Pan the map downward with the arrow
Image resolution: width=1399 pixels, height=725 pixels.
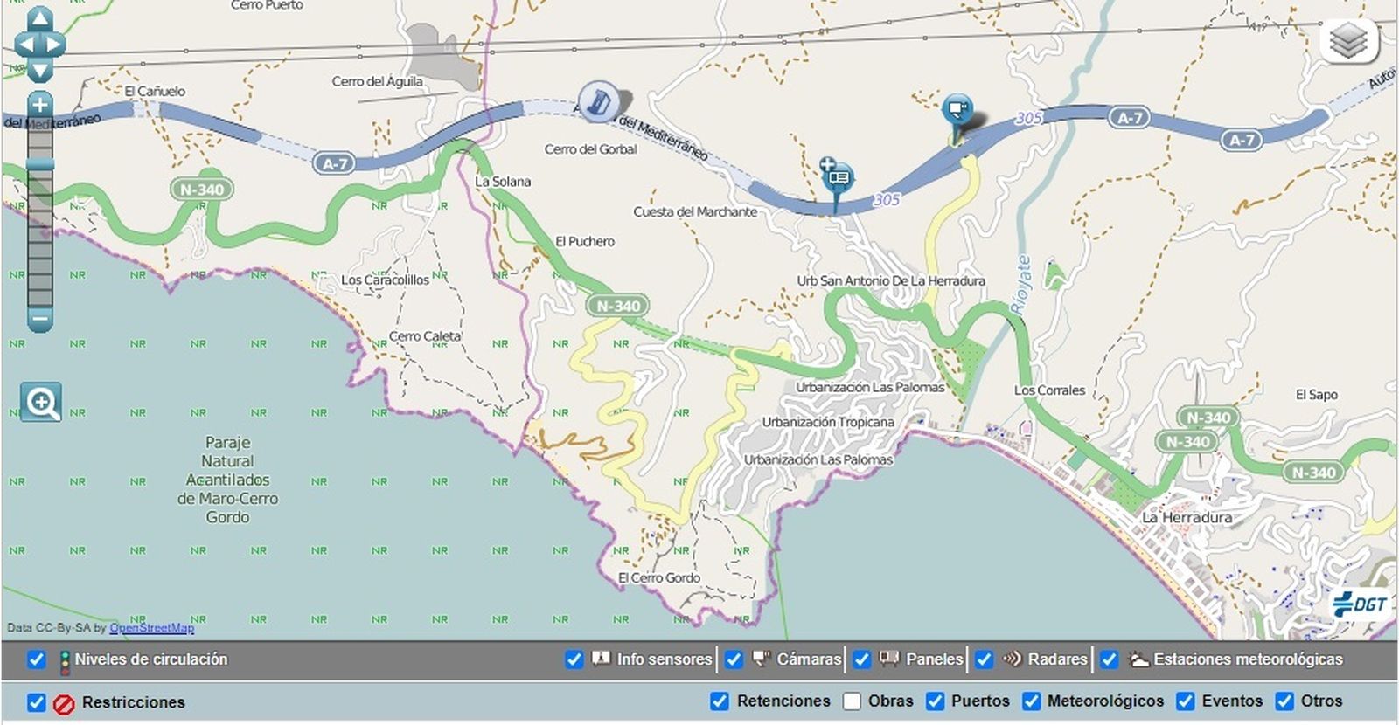coord(40,69)
